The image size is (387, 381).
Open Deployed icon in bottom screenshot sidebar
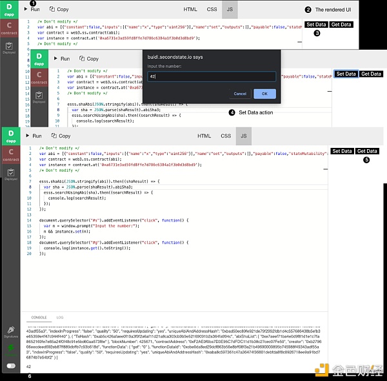[x=11, y=174]
